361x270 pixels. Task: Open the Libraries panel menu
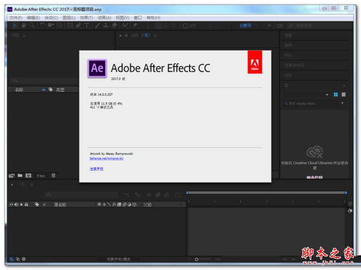tap(344, 86)
